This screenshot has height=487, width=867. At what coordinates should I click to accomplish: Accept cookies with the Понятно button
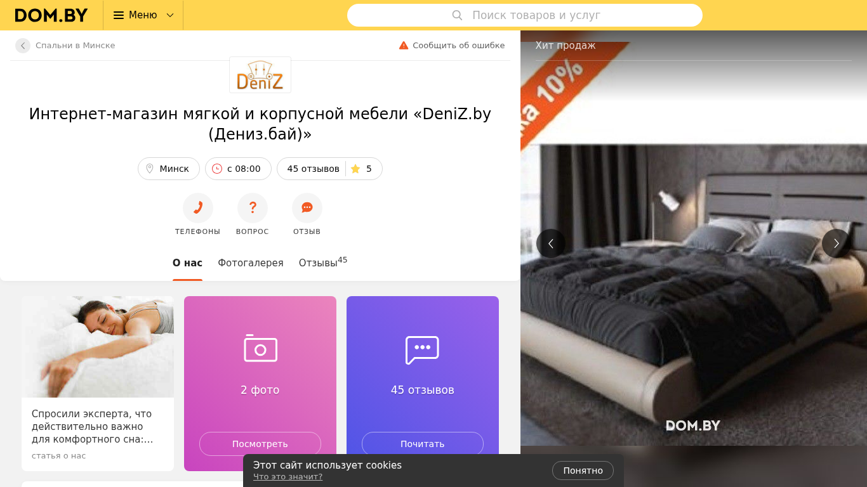click(x=583, y=471)
